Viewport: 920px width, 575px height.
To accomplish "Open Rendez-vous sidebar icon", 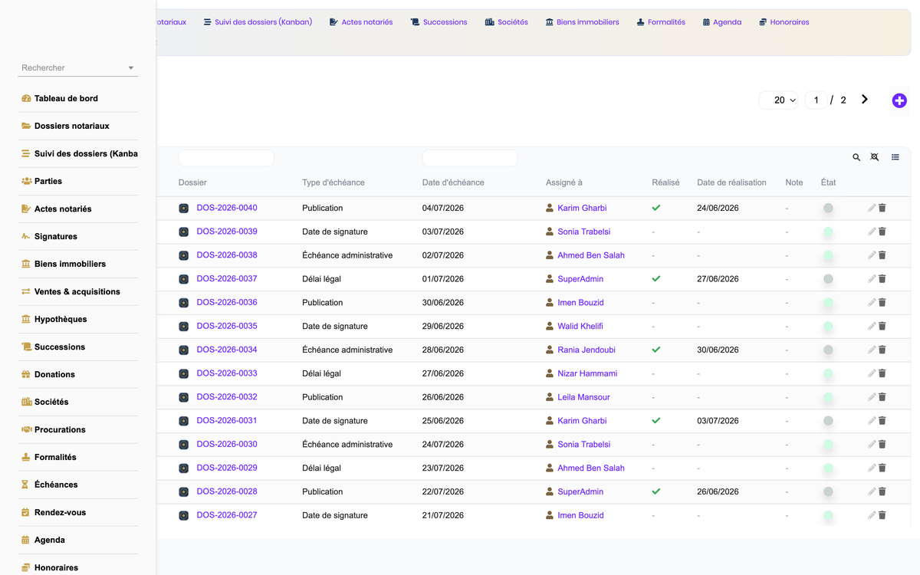I will (26, 512).
